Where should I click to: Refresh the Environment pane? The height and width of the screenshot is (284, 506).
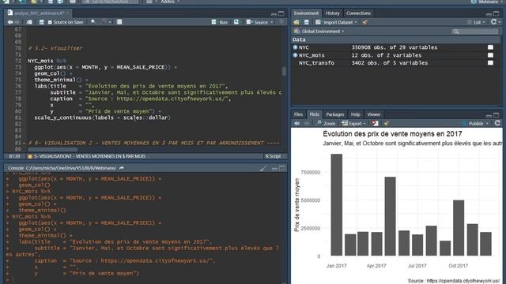pyautogui.click(x=493, y=21)
